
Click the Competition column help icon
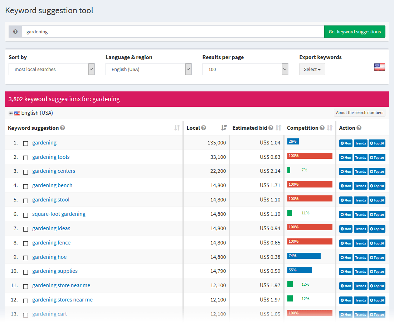click(x=322, y=127)
